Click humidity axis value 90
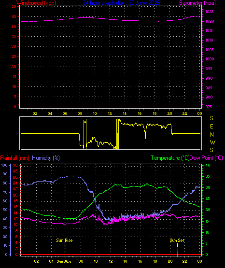This screenshot has height=268, width=225. click(5, 174)
